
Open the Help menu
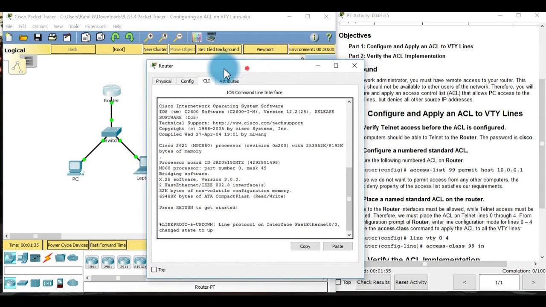click(117, 26)
